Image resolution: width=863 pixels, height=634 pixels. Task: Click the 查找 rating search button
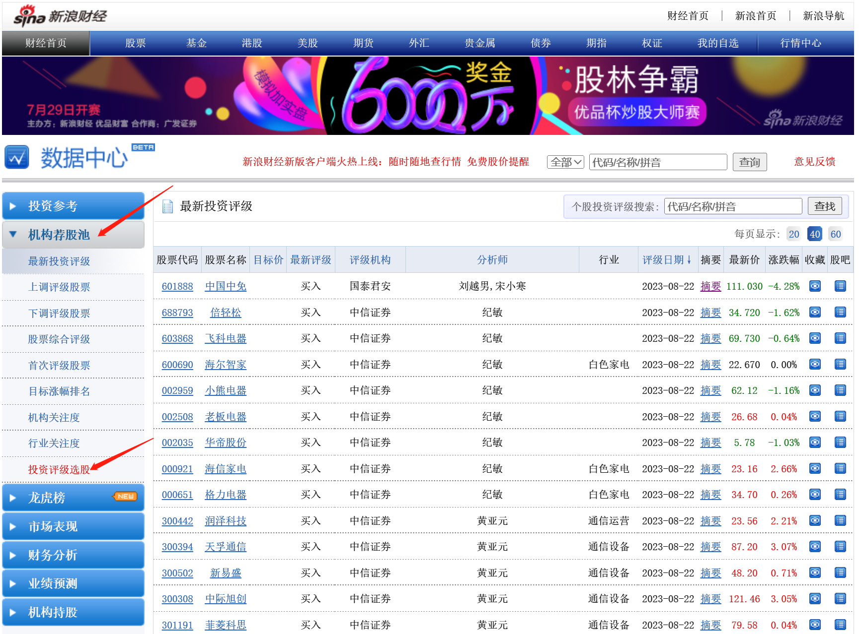825,206
